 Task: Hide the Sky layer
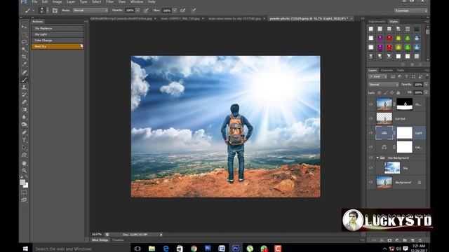click(x=371, y=168)
